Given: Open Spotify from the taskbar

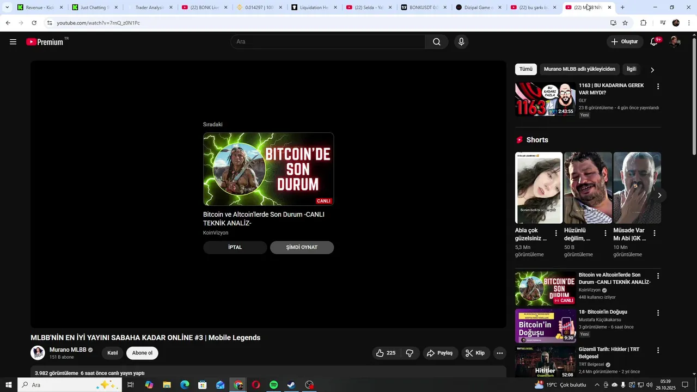Looking at the screenshot, I should pyautogui.click(x=274, y=385).
